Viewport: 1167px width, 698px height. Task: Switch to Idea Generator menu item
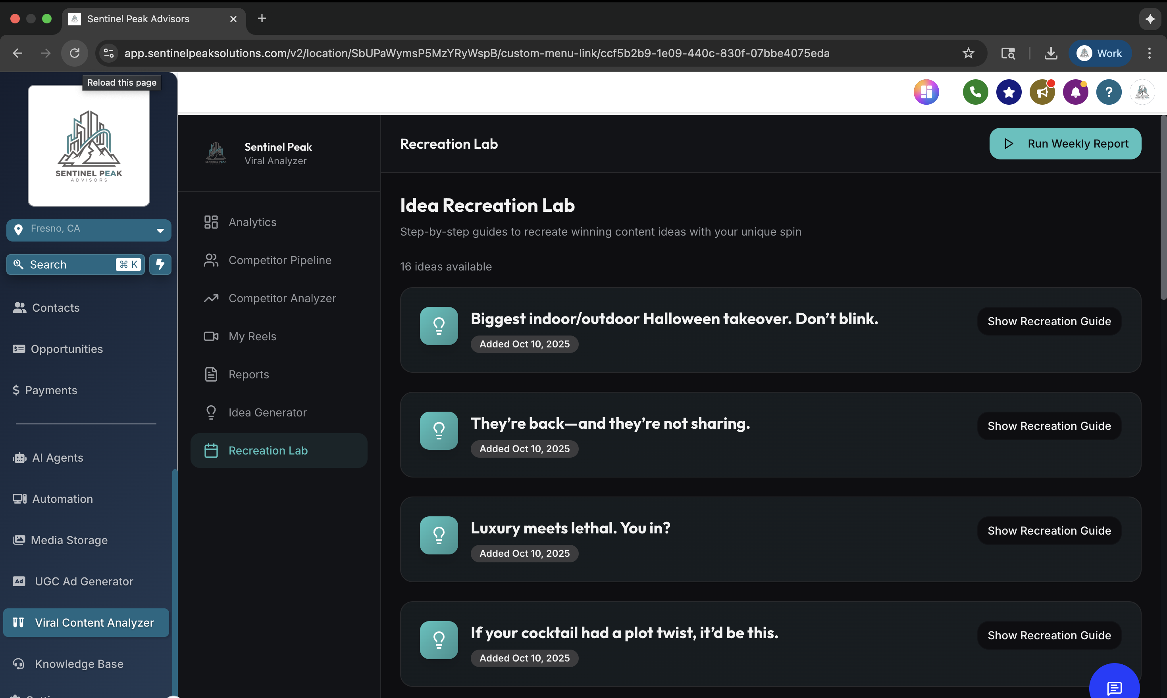click(268, 412)
